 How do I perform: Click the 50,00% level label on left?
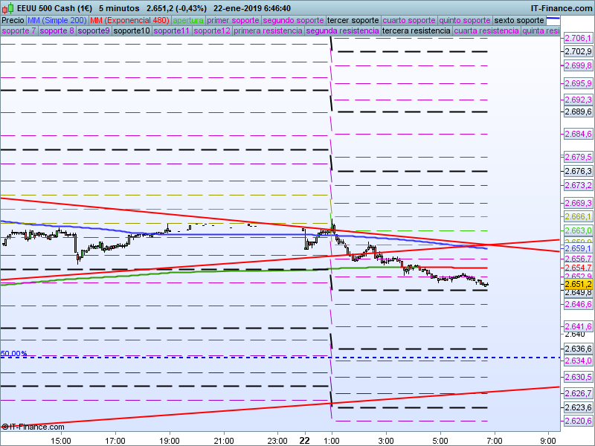coord(14,354)
